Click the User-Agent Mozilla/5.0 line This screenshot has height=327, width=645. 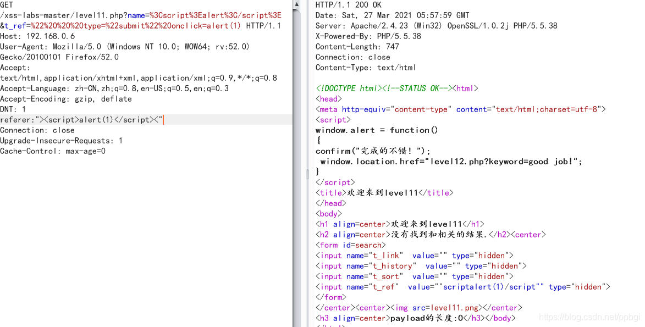click(x=125, y=47)
